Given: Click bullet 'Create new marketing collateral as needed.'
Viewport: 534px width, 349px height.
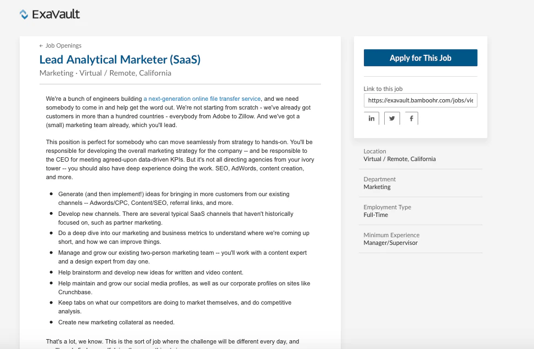Looking at the screenshot, I should tap(116, 322).
